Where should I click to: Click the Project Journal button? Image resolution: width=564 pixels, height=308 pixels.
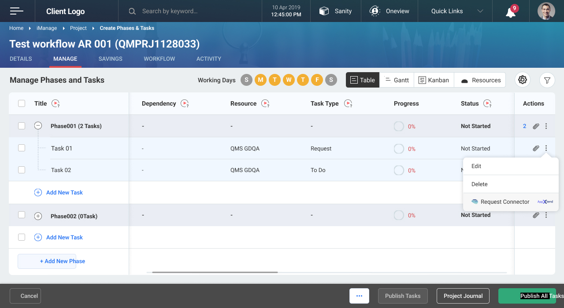tap(463, 296)
